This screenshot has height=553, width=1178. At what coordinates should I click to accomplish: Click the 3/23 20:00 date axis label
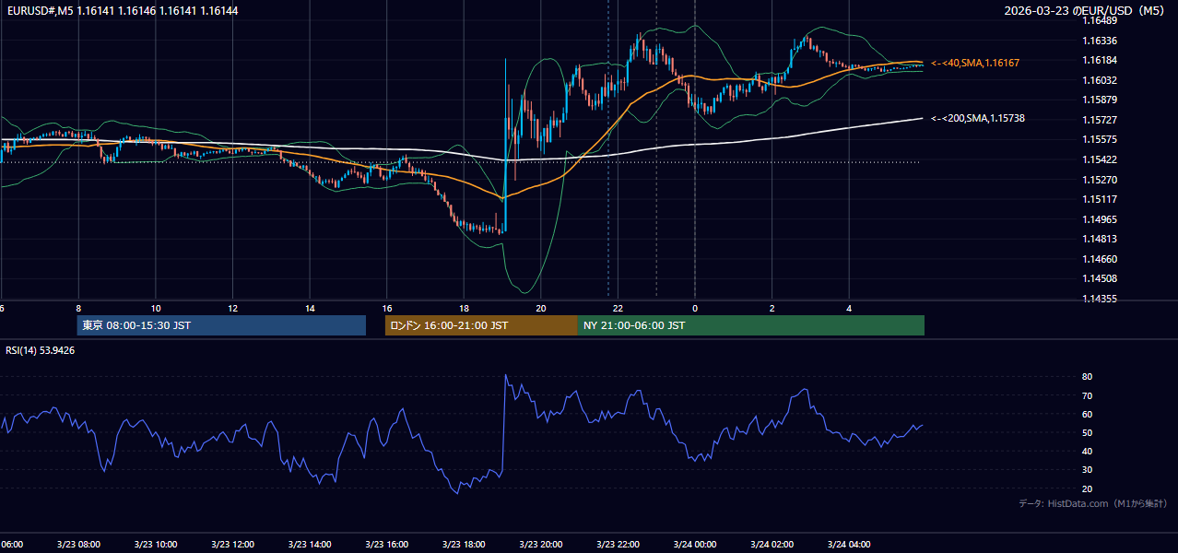(540, 545)
